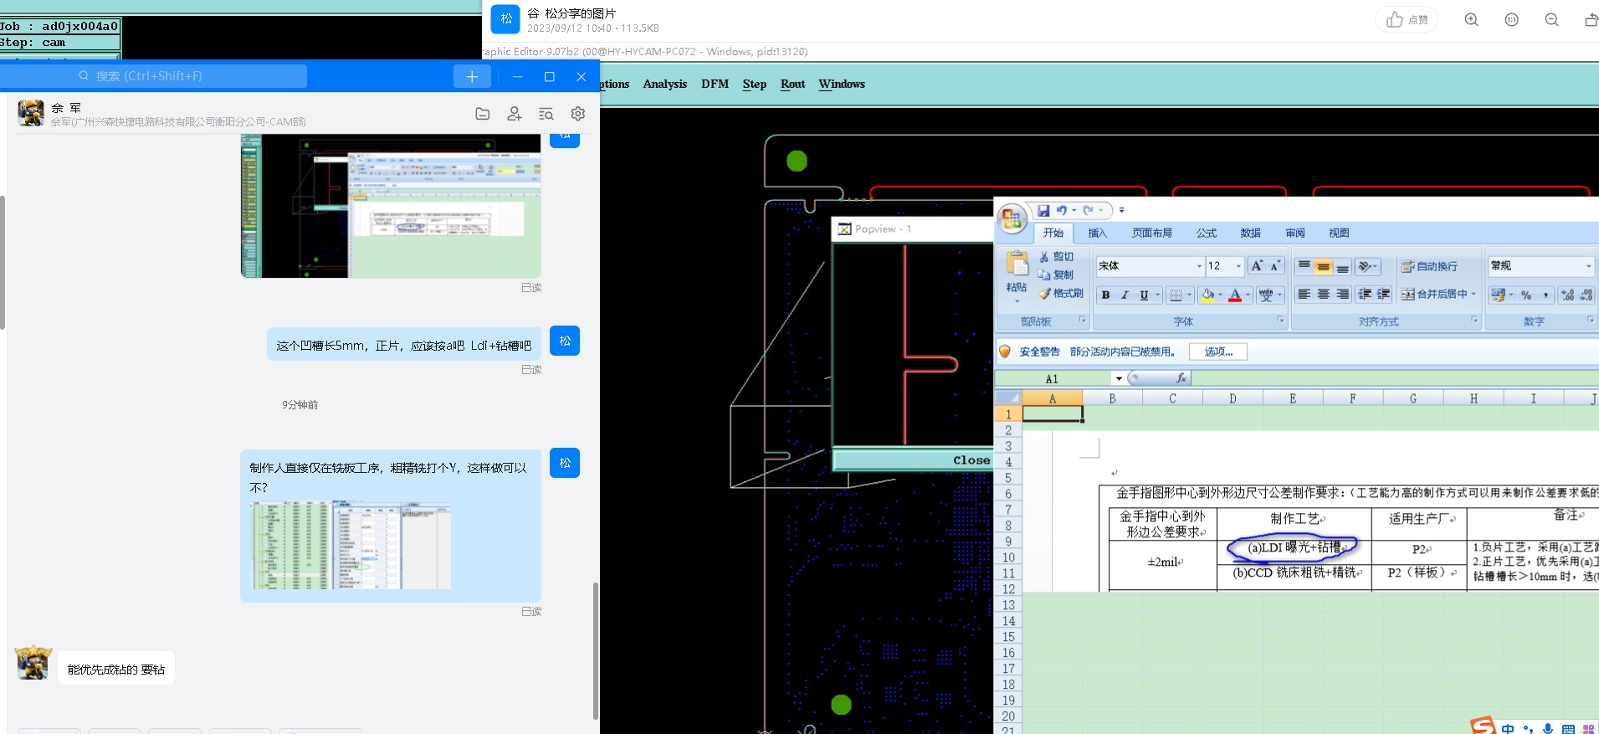The width and height of the screenshot is (1599, 734).
Task: Set bottom vertical alignment
Action: [1342, 266]
